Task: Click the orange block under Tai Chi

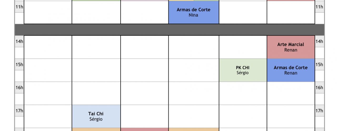Action: click(96, 129)
